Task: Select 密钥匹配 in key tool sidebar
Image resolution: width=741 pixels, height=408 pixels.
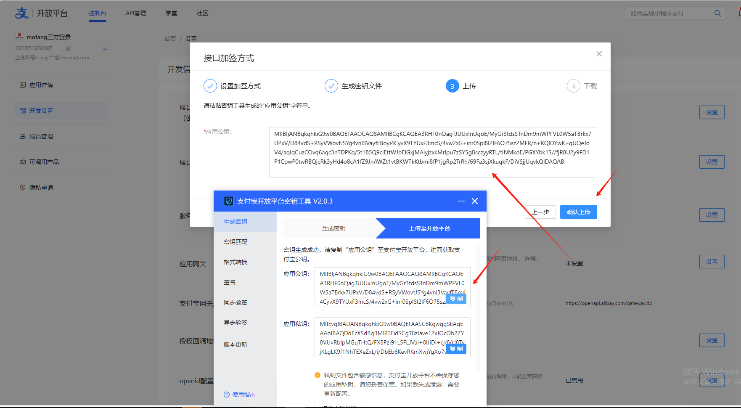Action: 245,242
